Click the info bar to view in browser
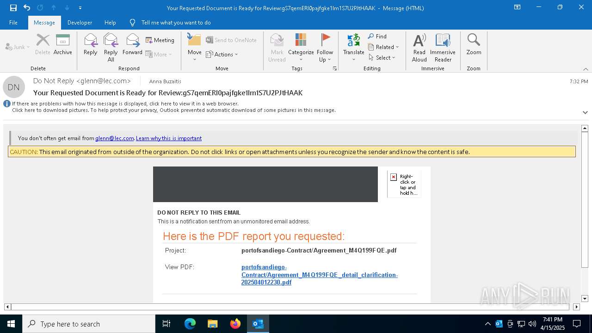Screen dimensions: 592x333 (x=125, y=104)
